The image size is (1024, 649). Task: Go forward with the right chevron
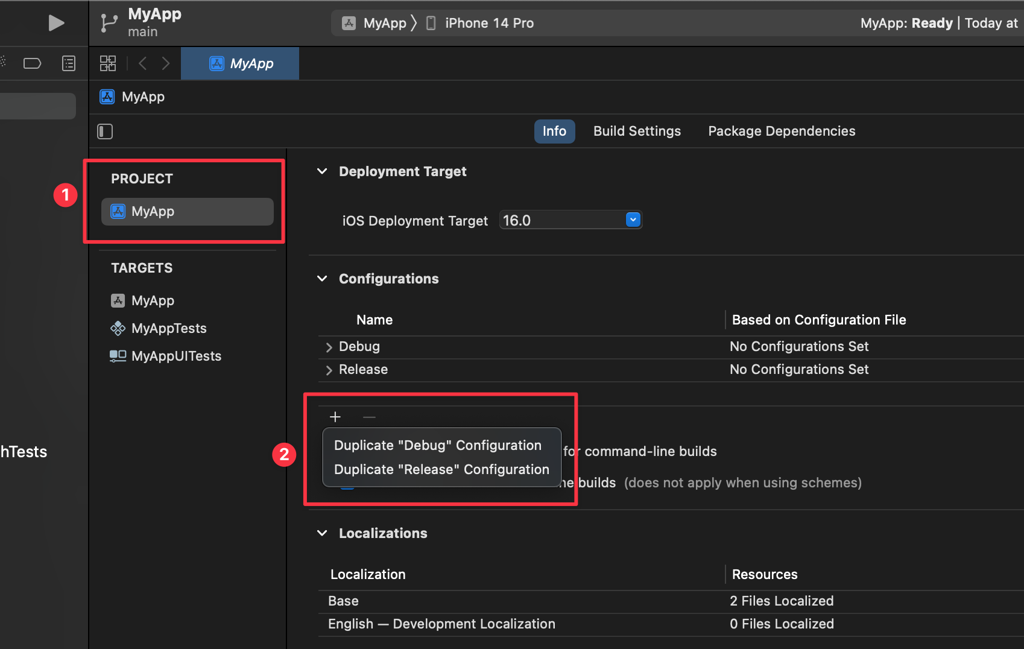[166, 63]
